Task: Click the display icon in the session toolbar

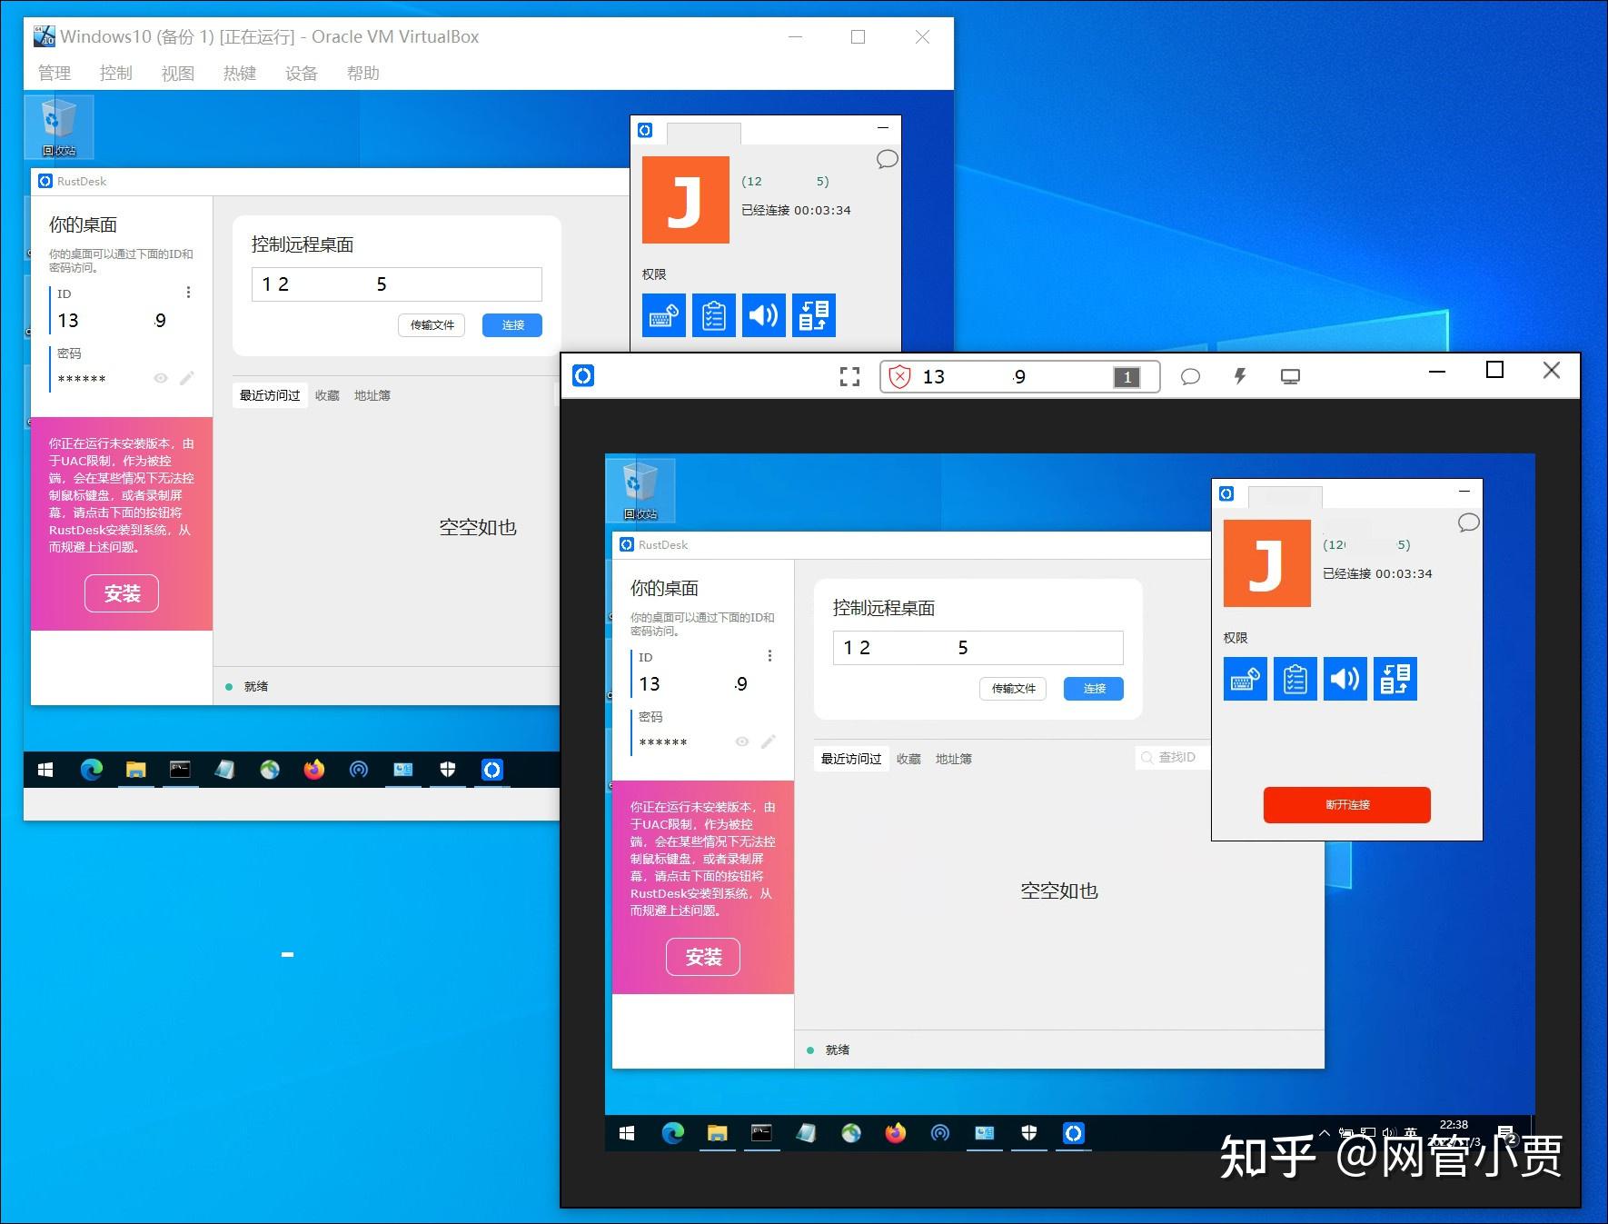Action: (x=1290, y=376)
